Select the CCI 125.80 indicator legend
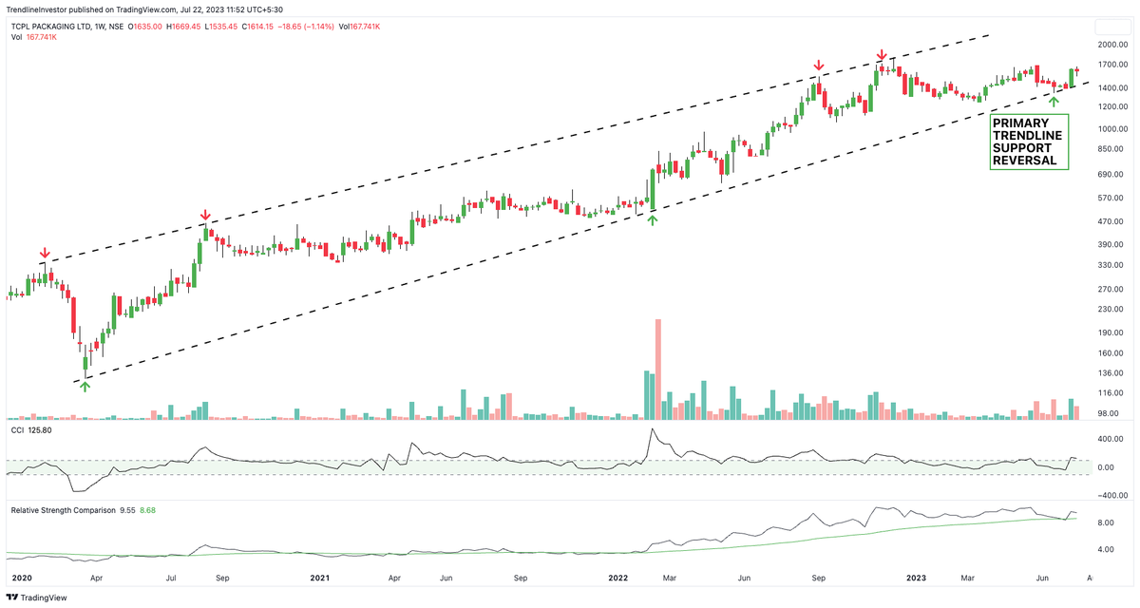This screenshot has height=608, width=1140. click(31, 430)
